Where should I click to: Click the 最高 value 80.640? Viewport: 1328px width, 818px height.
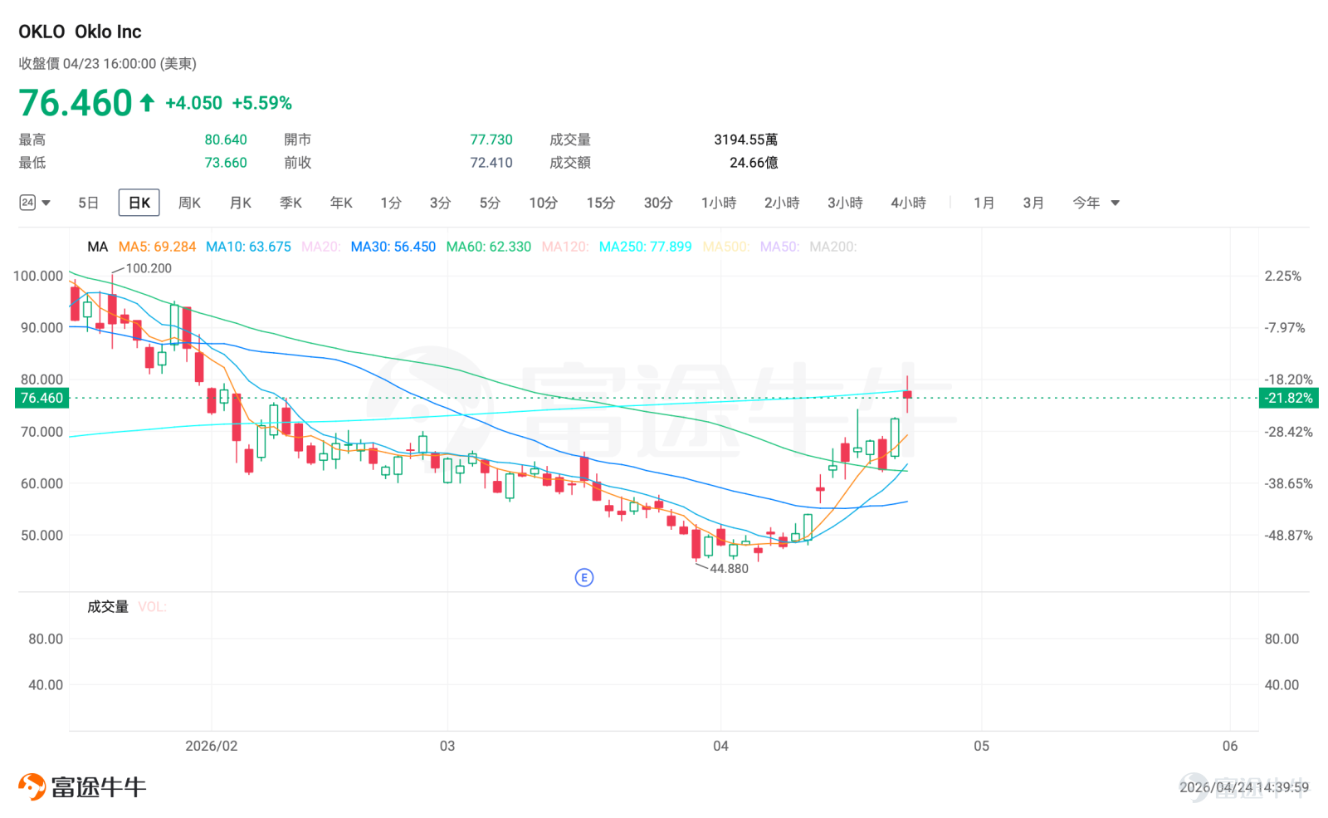coord(226,140)
